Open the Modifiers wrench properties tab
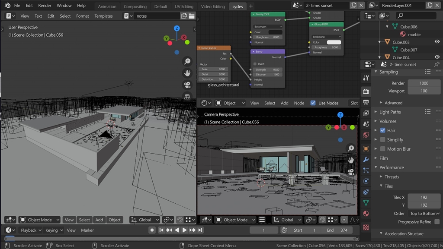Image resolution: width=443 pixels, height=249 pixels. click(x=366, y=159)
